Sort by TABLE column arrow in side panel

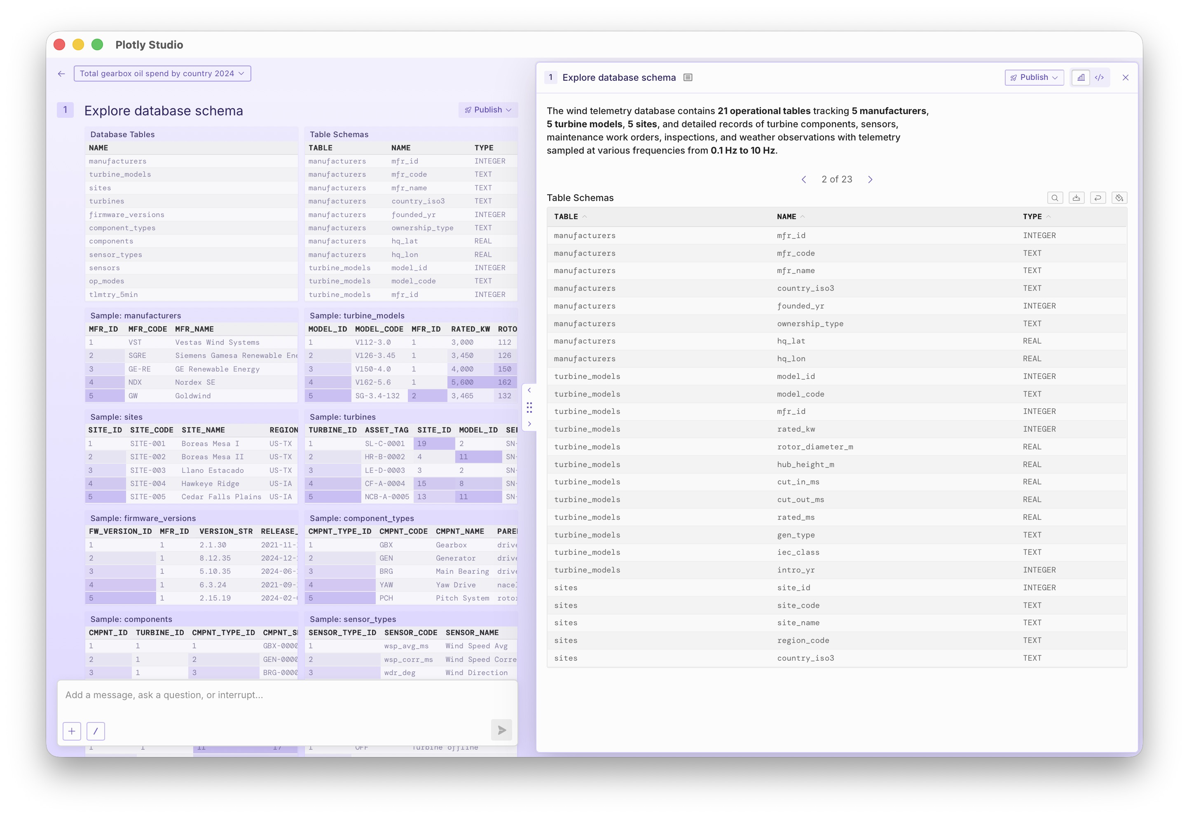point(585,217)
